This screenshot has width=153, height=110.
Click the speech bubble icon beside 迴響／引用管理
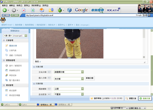[7, 55]
